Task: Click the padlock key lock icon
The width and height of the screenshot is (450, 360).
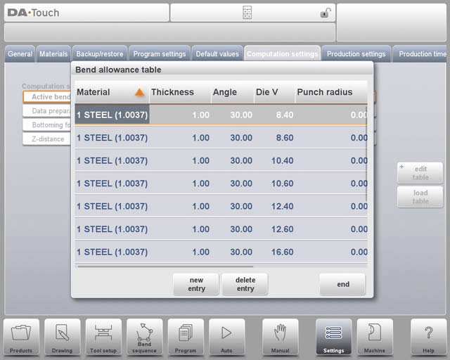Action: click(325, 13)
